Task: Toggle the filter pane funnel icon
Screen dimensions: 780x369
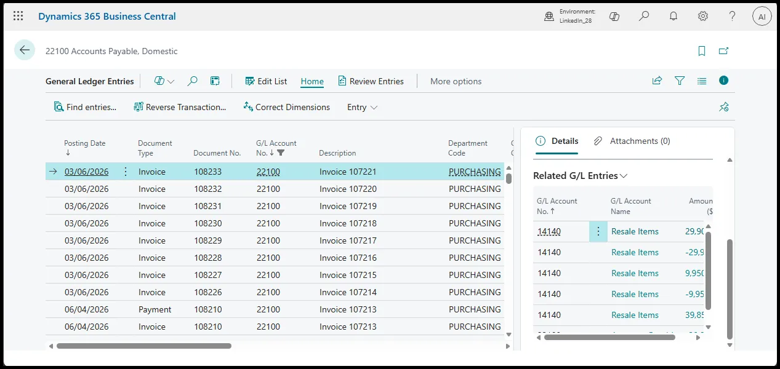Action: click(680, 81)
